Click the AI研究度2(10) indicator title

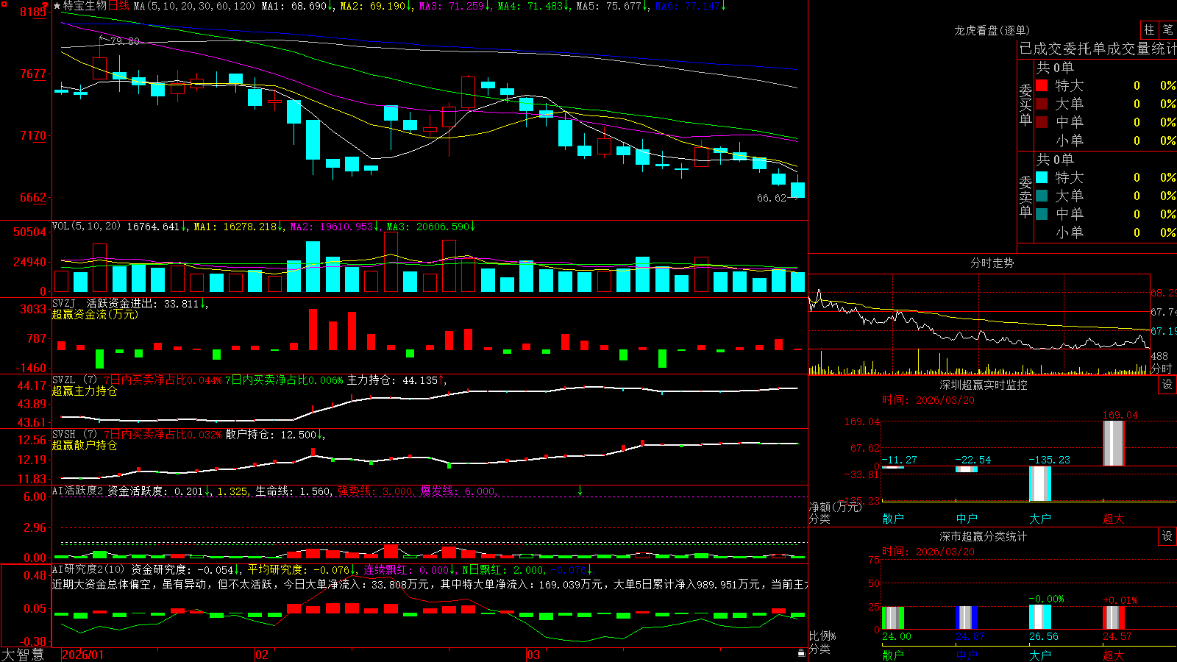(88, 569)
